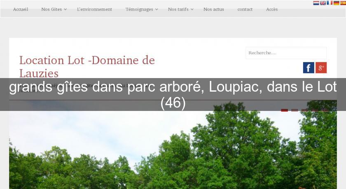This screenshot has height=189, width=346.
Task: Open the Facebook page icon
Action: [x=309, y=67]
